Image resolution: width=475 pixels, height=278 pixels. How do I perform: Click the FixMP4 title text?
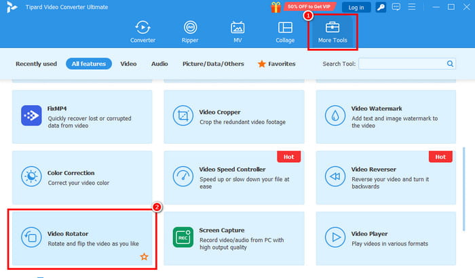(57, 108)
